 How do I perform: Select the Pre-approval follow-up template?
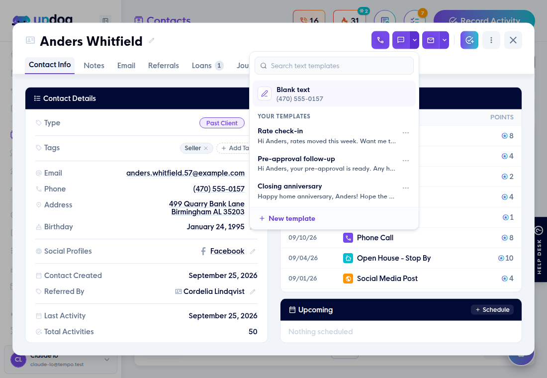[327, 163]
